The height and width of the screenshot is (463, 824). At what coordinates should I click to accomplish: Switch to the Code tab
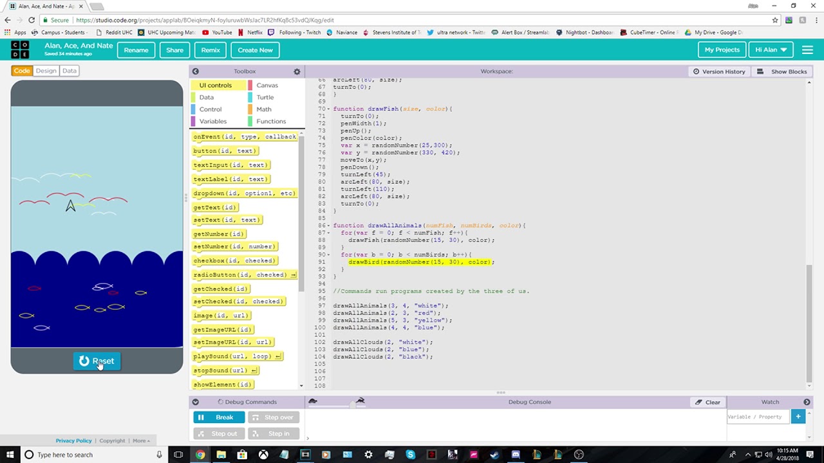click(x=22, y=71)
